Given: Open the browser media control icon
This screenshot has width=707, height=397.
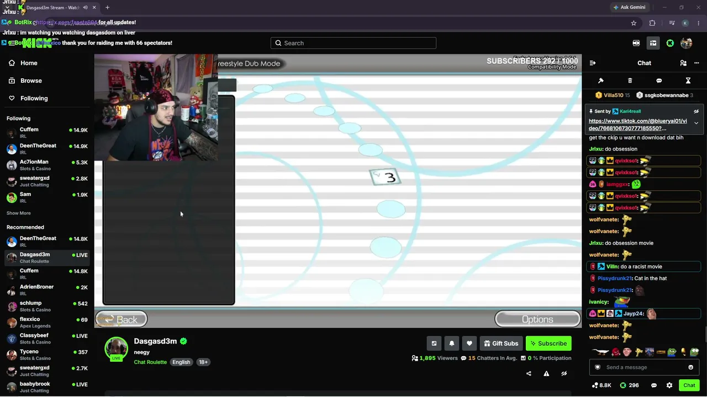Looking at the screenshot, I should pos(672,23).
